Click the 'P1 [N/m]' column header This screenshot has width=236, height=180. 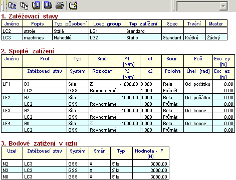tap(129, 61)
